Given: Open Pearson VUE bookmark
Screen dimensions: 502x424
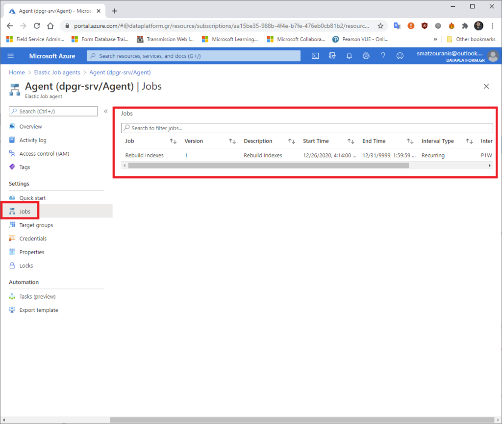Looking at the screenshot, I should [x=360, y=39].
